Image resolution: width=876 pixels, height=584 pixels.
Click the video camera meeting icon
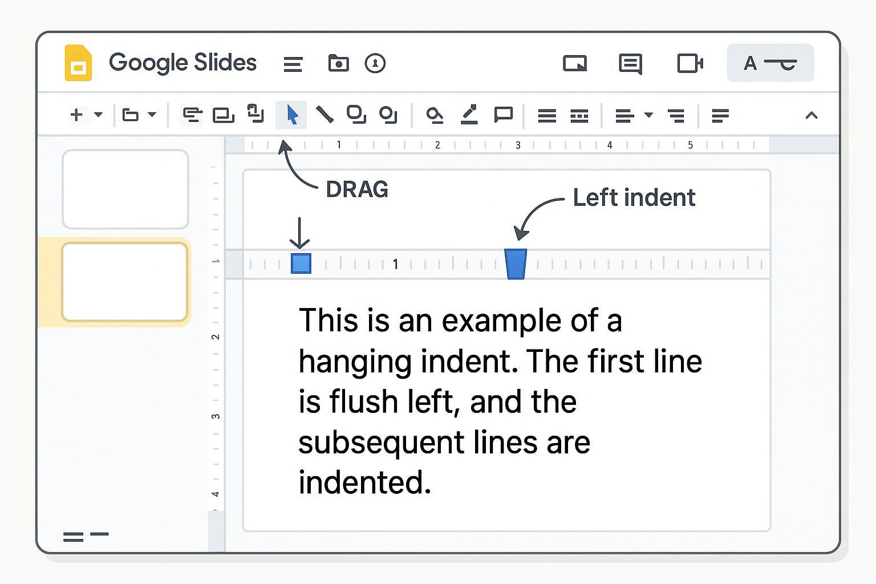click(690, 63)
